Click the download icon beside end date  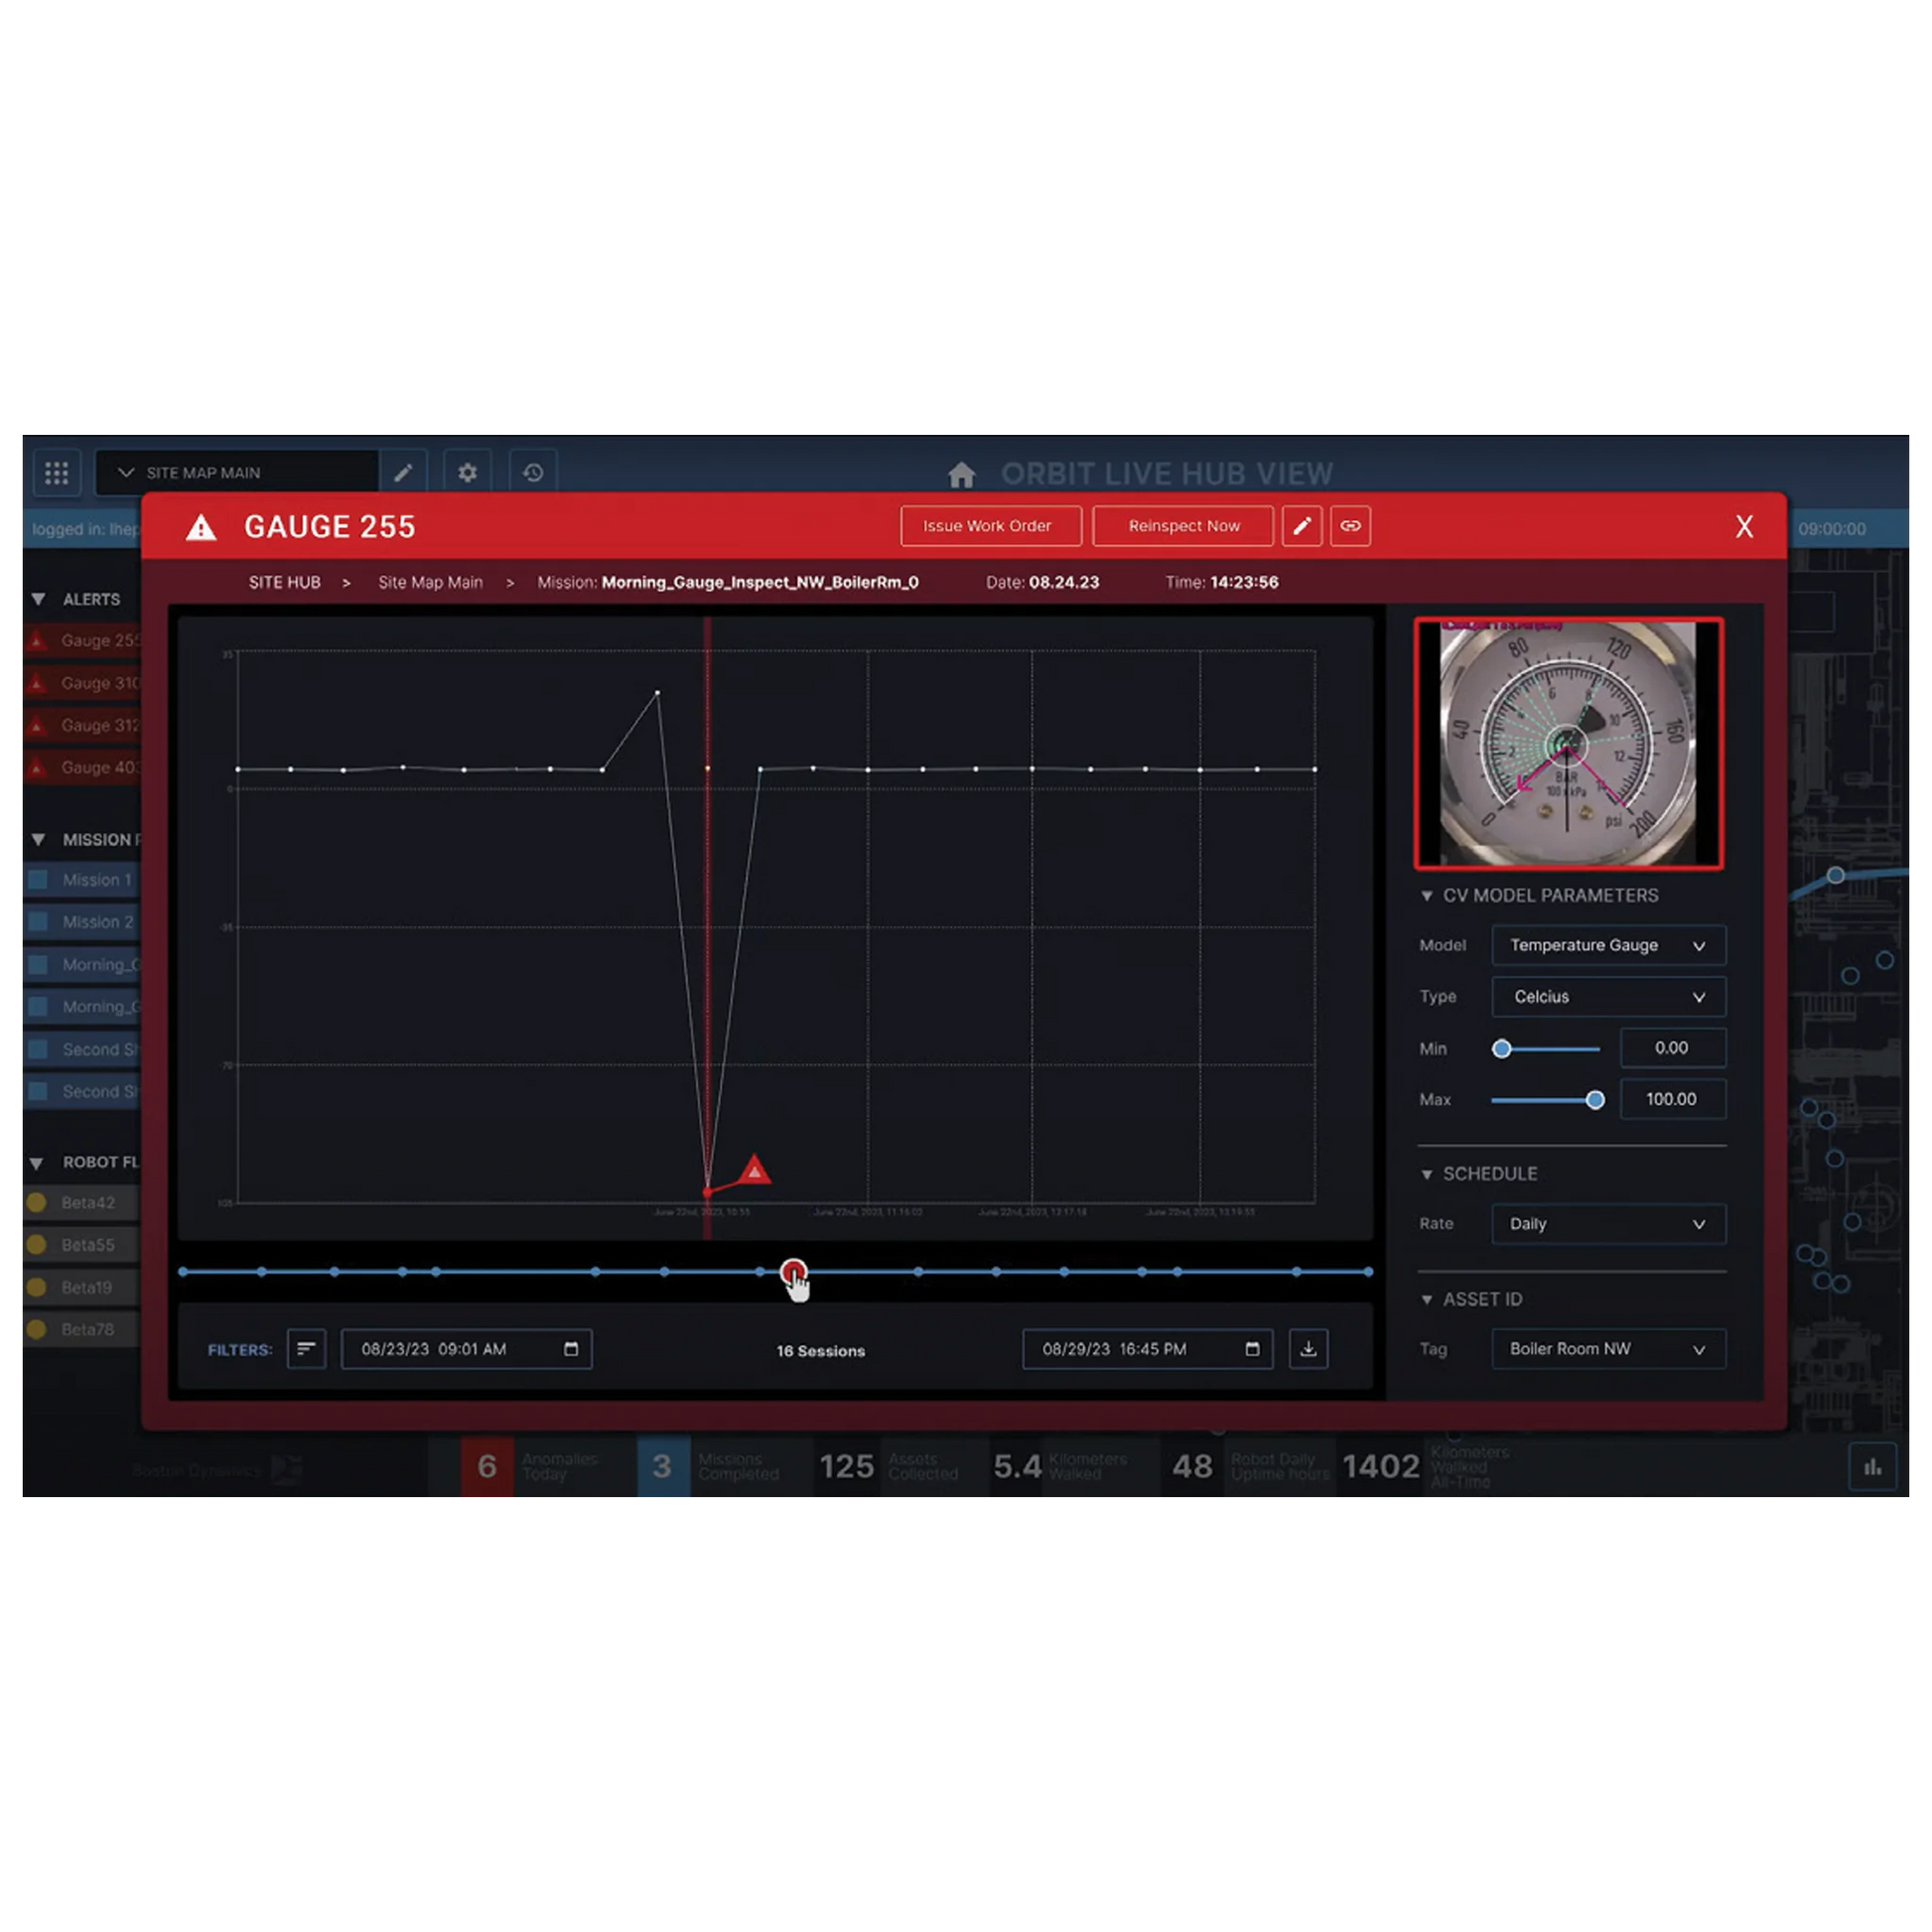point(1308,1349)
